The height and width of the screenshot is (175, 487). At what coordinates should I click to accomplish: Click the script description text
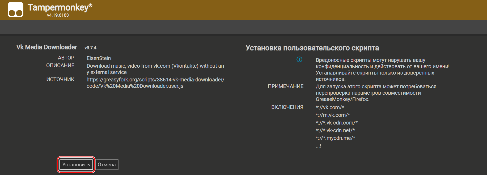pyautogui.click(x=155, y=69)
